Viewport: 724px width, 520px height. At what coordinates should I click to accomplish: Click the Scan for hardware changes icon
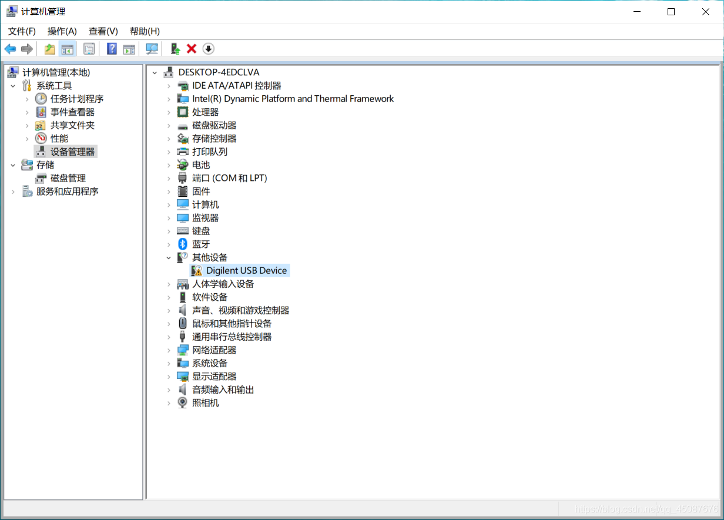152,49
